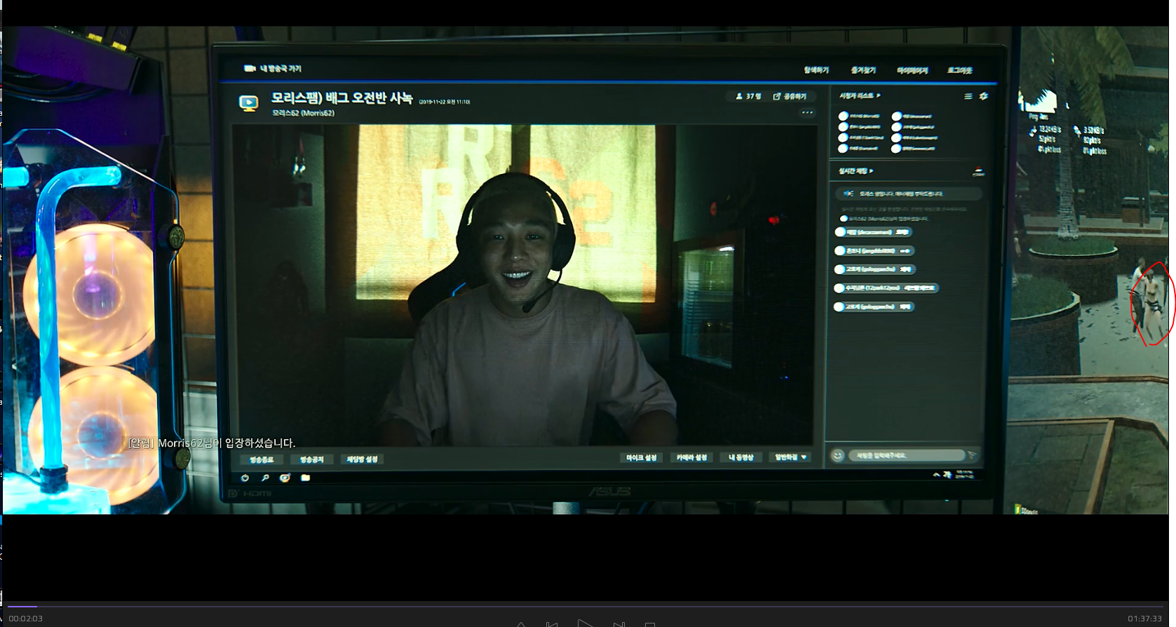Click the emoji smiley icon beside chat input
Viewport: 1176px width, 627px height.
click(x=837, y=456)
